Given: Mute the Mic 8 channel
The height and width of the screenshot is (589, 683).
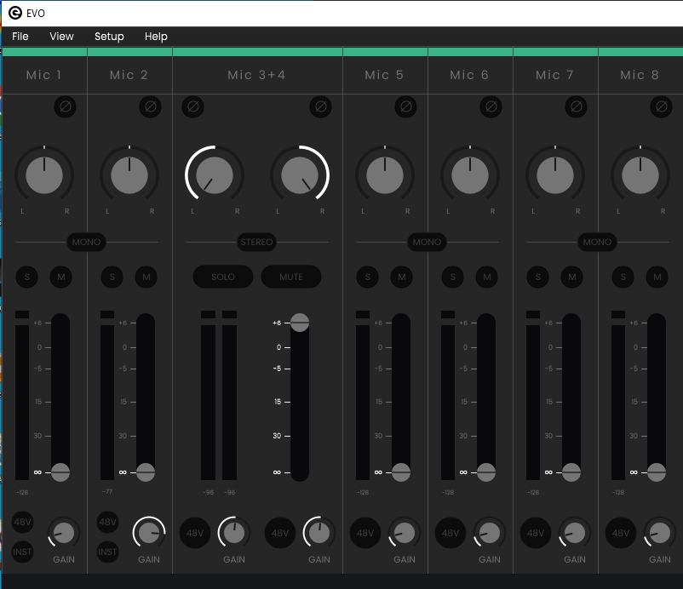Looking at the screenshot, I should 657,277.
